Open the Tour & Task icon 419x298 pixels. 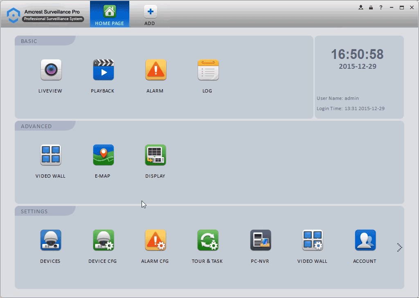(208, 240)
